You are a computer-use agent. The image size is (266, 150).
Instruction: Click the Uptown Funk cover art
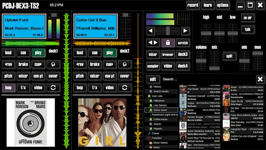tap(31, 122)
